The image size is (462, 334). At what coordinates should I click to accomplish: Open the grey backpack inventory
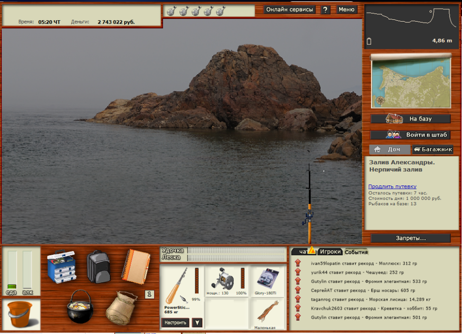(x=99, y=267)
